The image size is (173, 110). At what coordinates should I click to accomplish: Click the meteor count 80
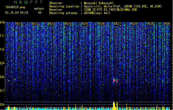(x=40, y=13)
